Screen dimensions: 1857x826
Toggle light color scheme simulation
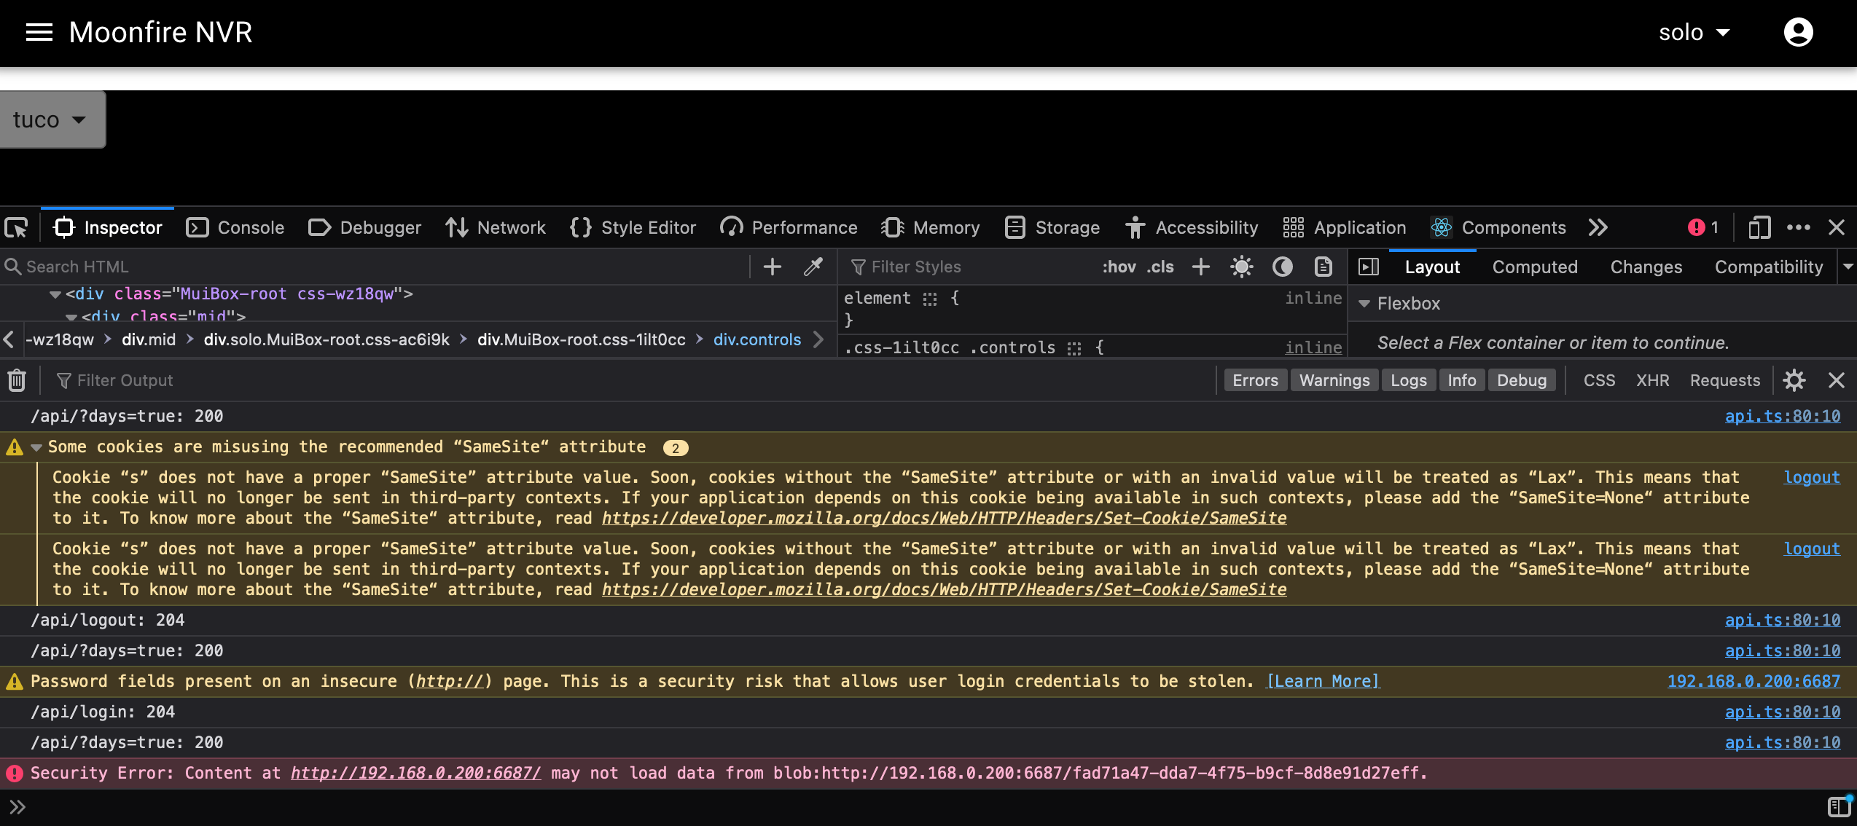(x=1242, y=267)
